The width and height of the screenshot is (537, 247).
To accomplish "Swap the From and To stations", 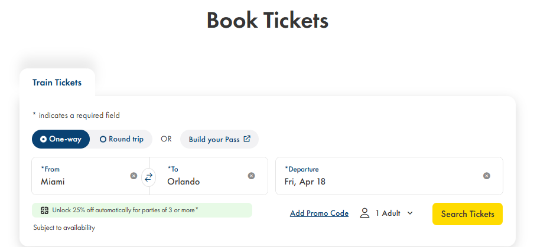I will (149, 176).
